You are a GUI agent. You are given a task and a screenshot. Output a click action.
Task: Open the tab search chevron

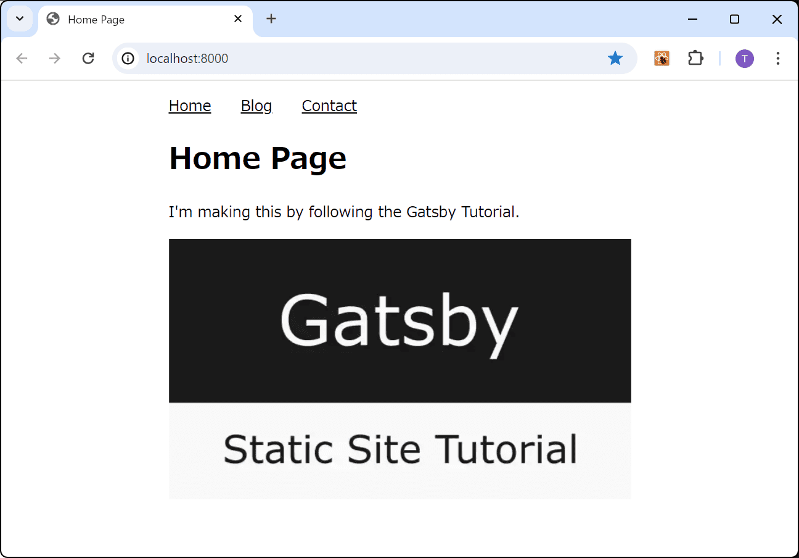click(x=19, y=19)
